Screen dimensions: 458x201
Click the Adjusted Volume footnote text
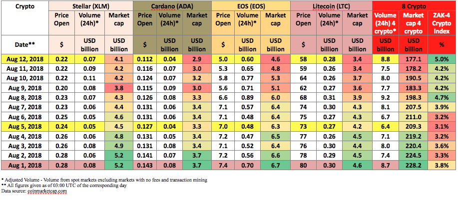point(104,180)
